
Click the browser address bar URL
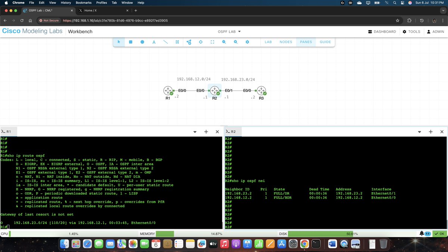115,21
